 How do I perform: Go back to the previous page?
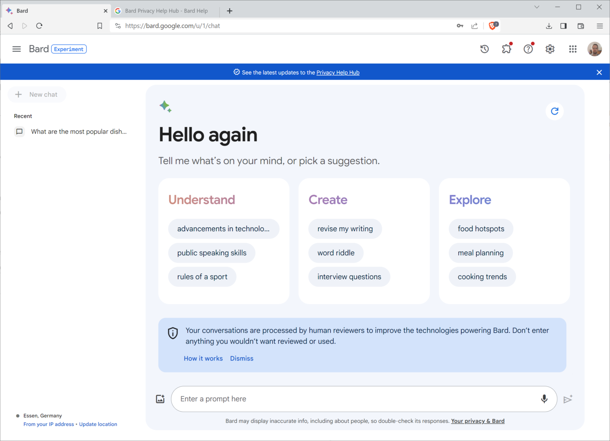(10, 26)
